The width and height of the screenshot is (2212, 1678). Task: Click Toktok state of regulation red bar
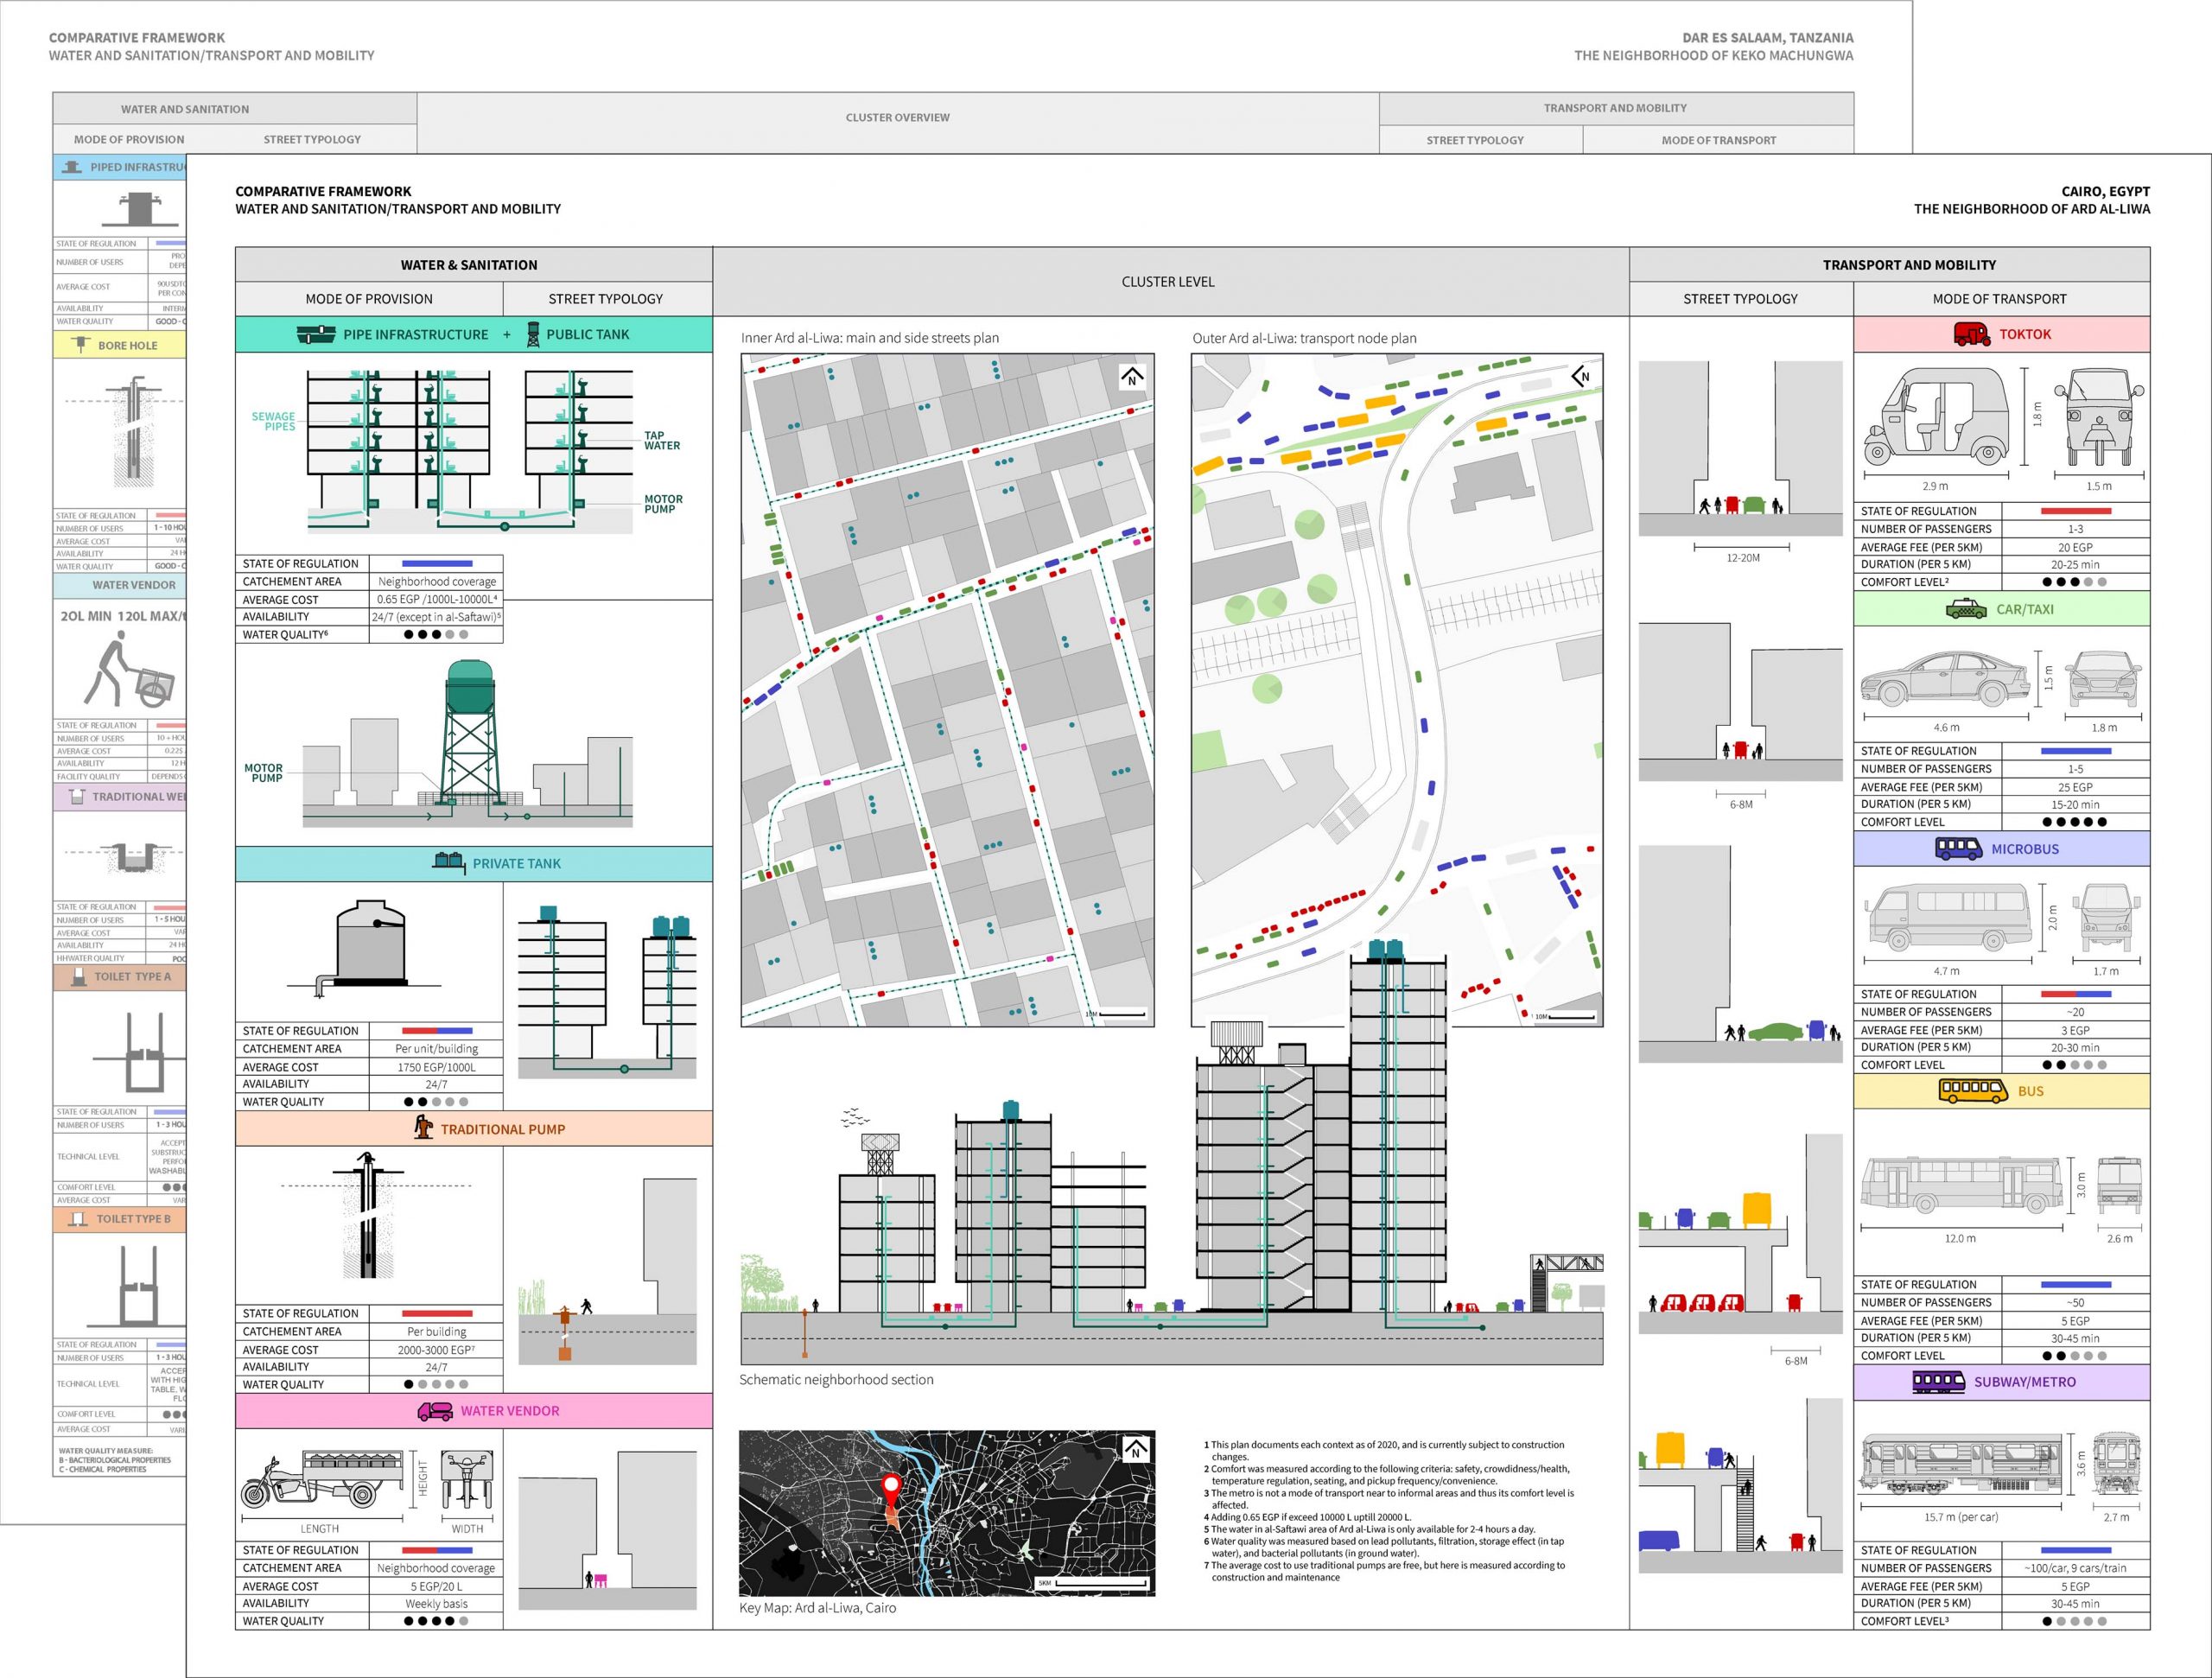[x=2075, y=511]
